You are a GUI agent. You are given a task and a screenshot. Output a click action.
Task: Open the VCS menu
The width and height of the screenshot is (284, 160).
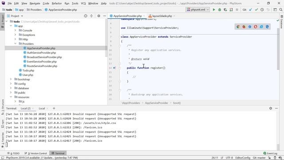[x=83, y=3]
